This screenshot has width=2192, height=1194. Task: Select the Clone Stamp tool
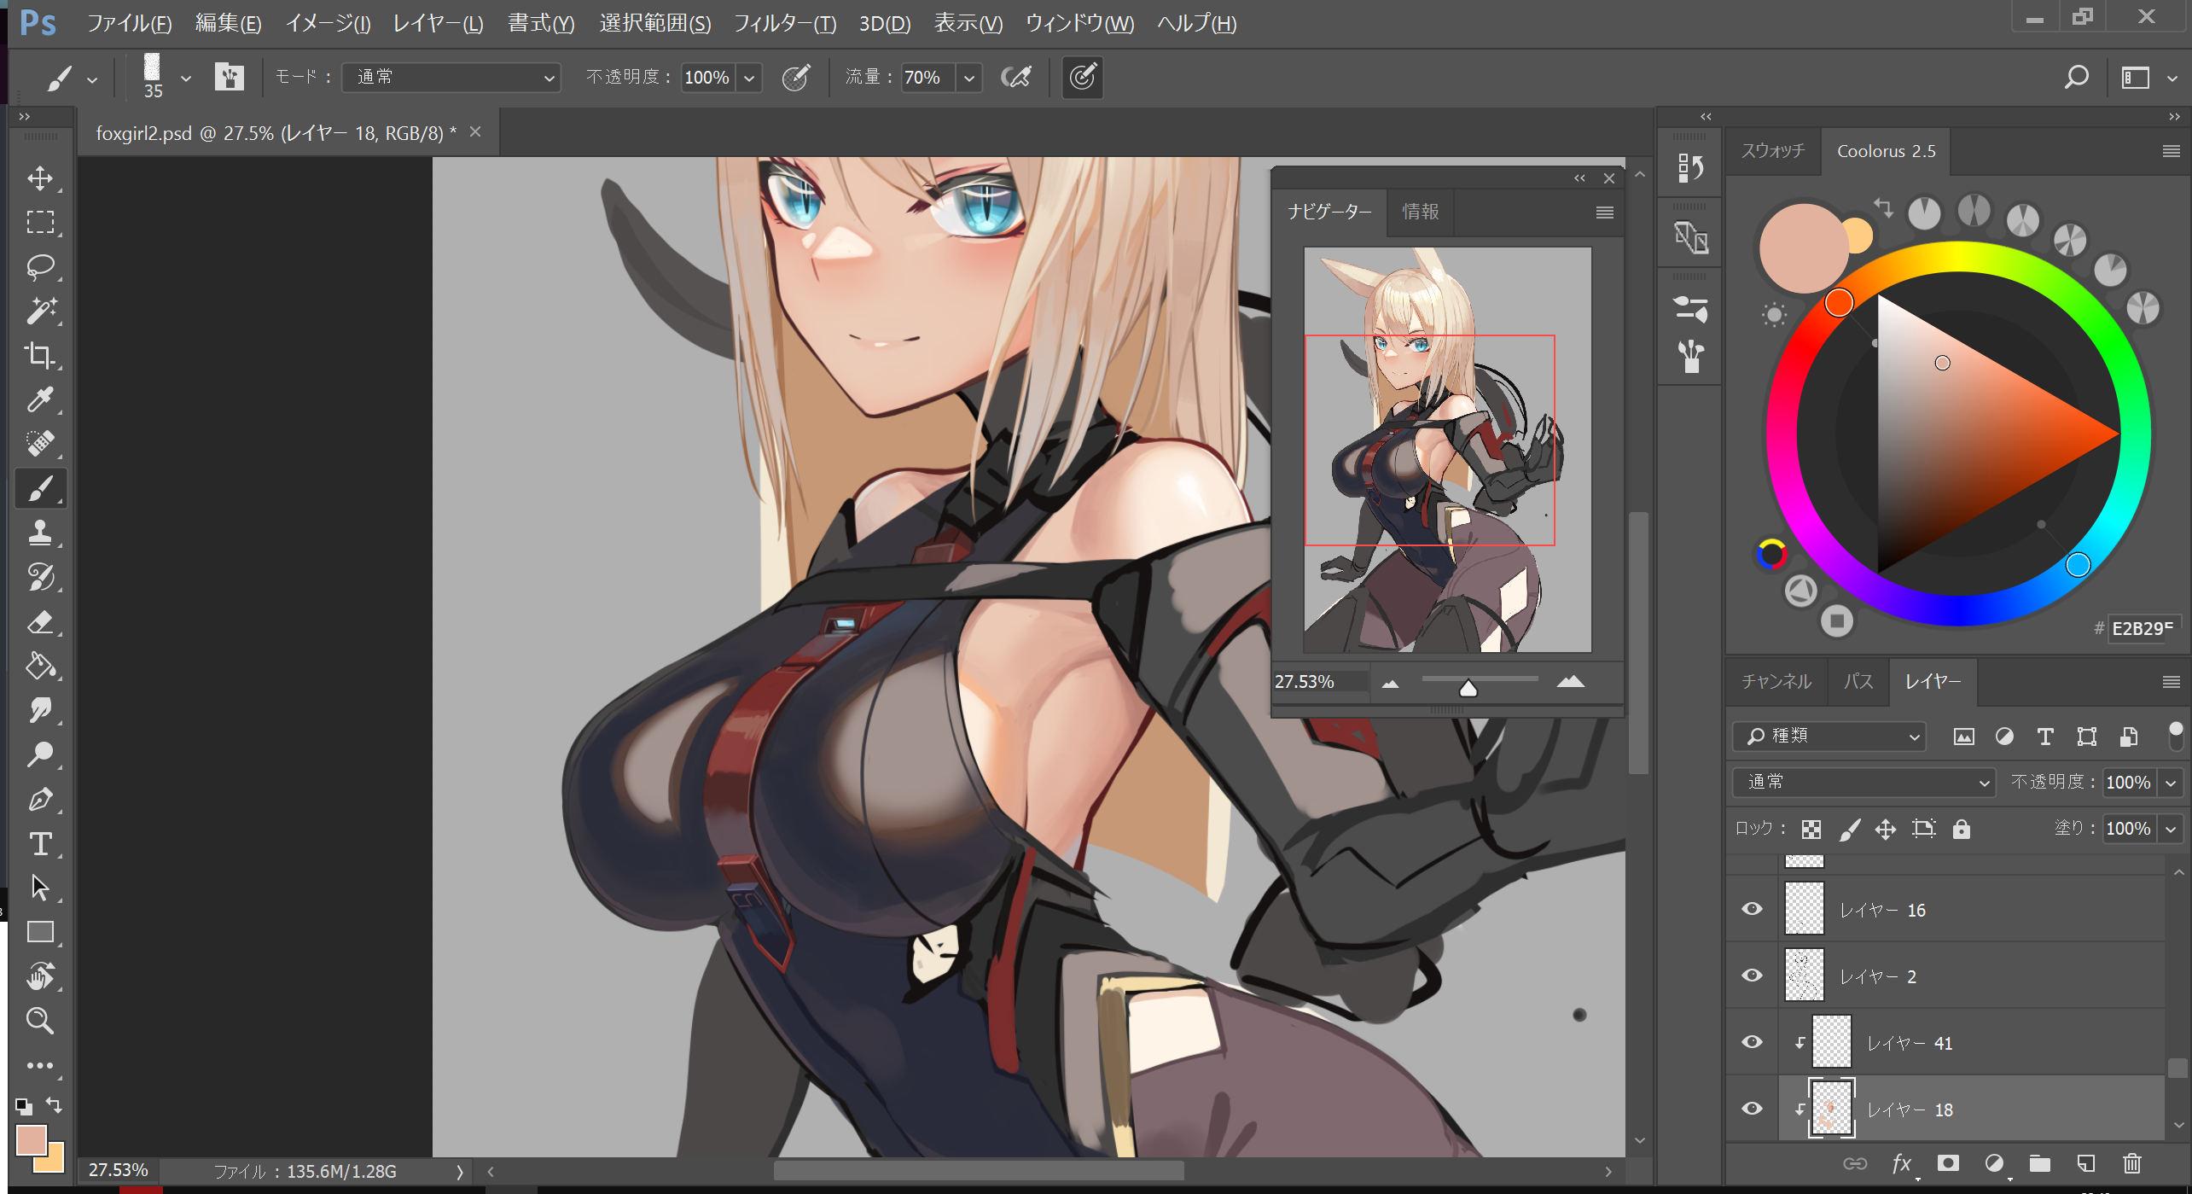pos(40,533)
